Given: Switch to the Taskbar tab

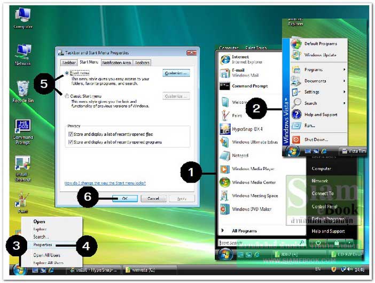Looking at the screenshot, I should (69, 63).
